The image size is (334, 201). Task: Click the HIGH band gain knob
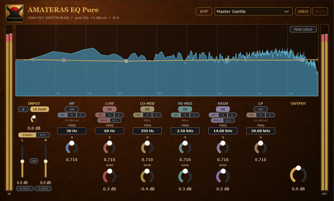pos(223,176)
